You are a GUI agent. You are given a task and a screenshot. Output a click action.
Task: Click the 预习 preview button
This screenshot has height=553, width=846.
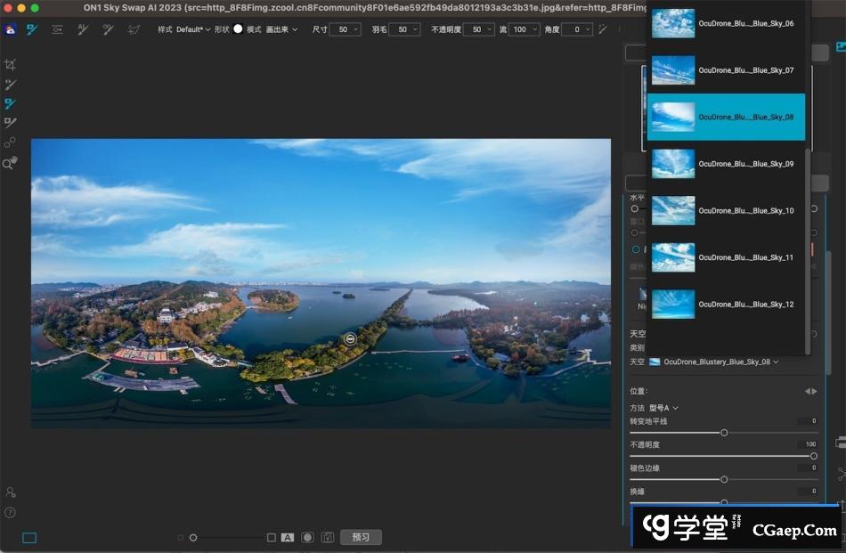361,538
